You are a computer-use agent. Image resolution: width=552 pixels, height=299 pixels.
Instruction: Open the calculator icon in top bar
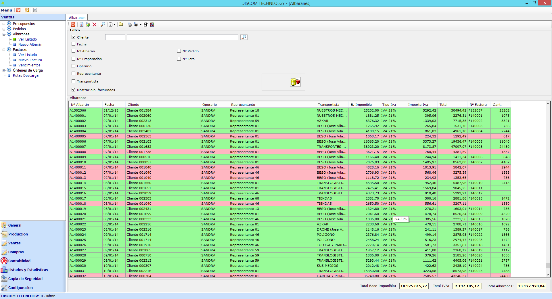(35, 10)
